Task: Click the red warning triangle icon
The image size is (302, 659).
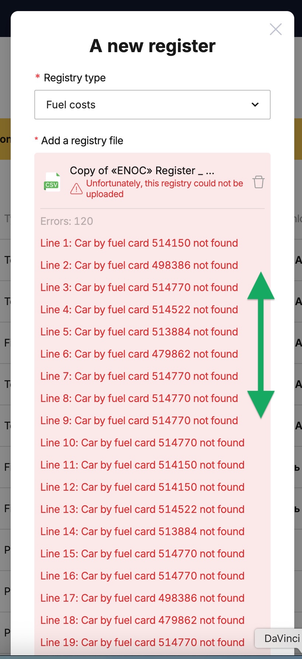Action: pyautogui.click(x=76, y=189)
